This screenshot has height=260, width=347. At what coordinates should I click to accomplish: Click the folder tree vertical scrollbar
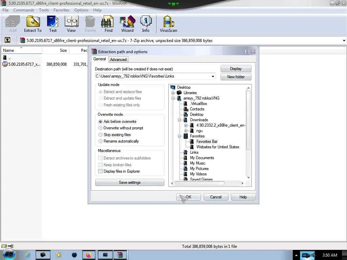248,120
